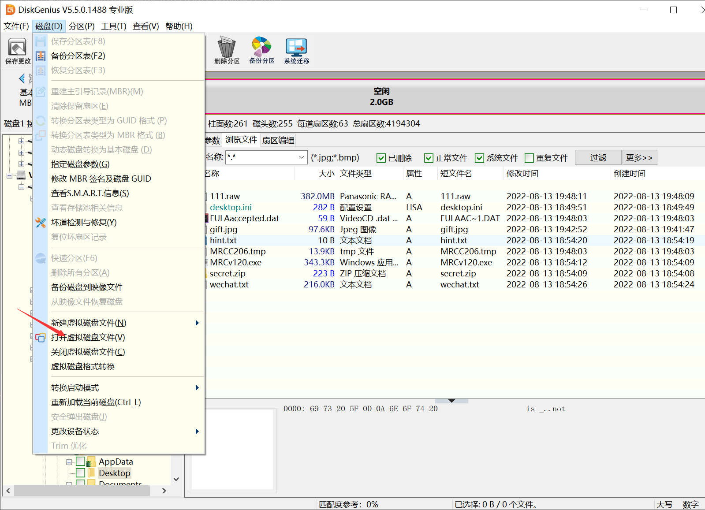The image size is (705, 510).
Task: Click the AppData folder icon
Action: point(91,462)
